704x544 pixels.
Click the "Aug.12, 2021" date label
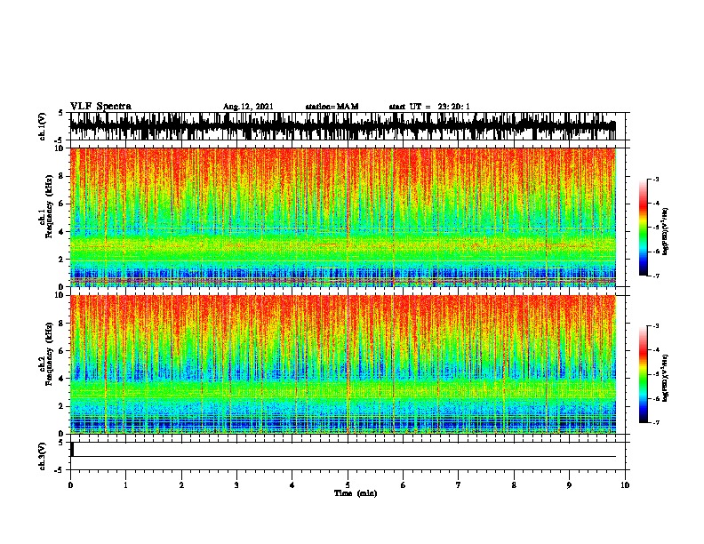pos(248,107)
